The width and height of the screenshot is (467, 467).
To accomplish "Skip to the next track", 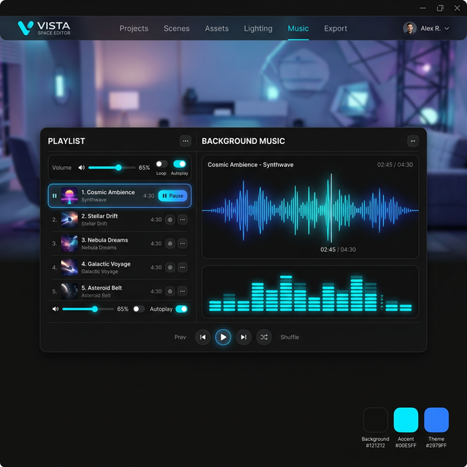I will coord(243,337).
